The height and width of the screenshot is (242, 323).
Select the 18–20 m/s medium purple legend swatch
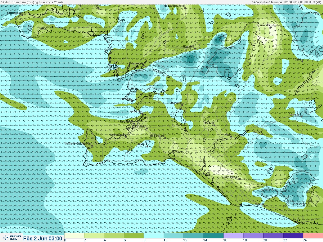pos(253,236)
